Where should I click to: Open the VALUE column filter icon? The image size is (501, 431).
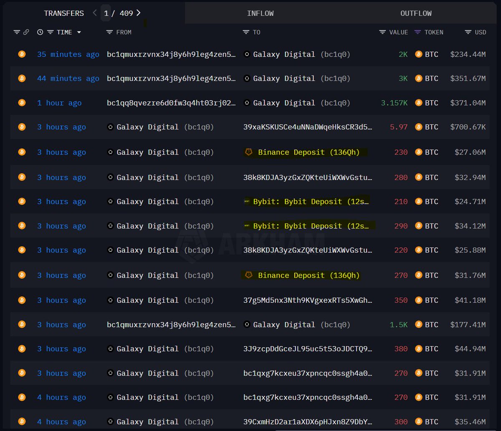[382, 32]
